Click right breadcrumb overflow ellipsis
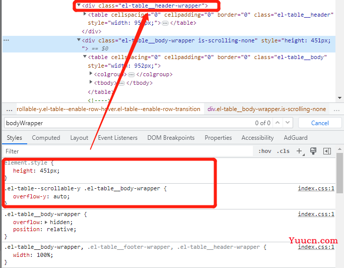344x268 pixels. [336, 109]
